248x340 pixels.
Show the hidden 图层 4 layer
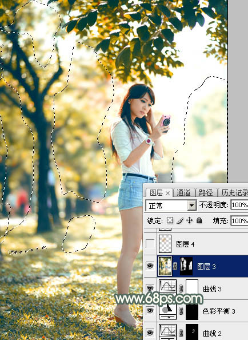pos(150,244)
